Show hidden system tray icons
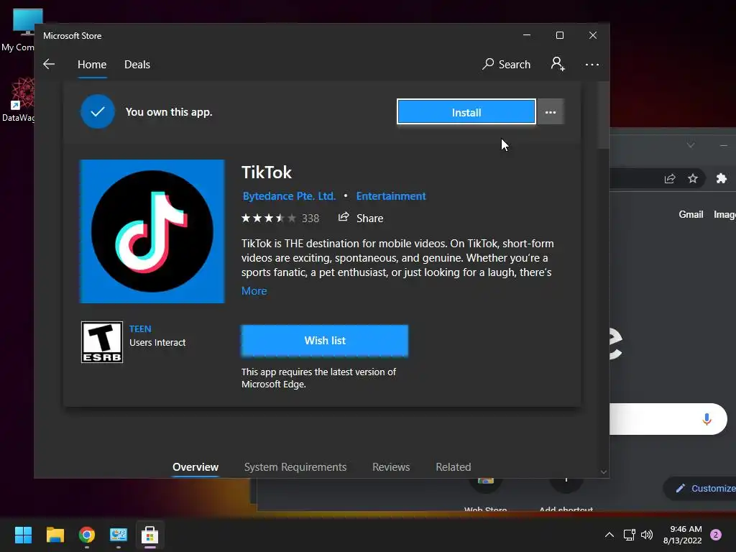This screenshot has width=736, height=552. (x=609, y=535)
